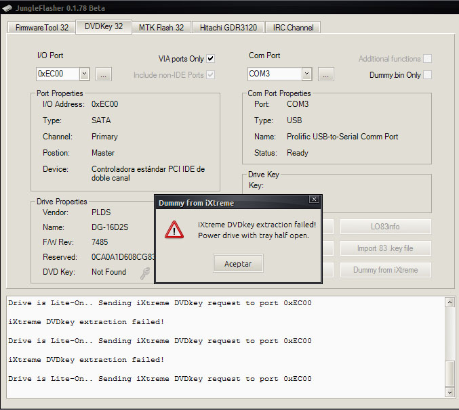Screen dimensions: 459x410
Task: Click the browse button next to Com Port
Action: [x=325, y=74]
